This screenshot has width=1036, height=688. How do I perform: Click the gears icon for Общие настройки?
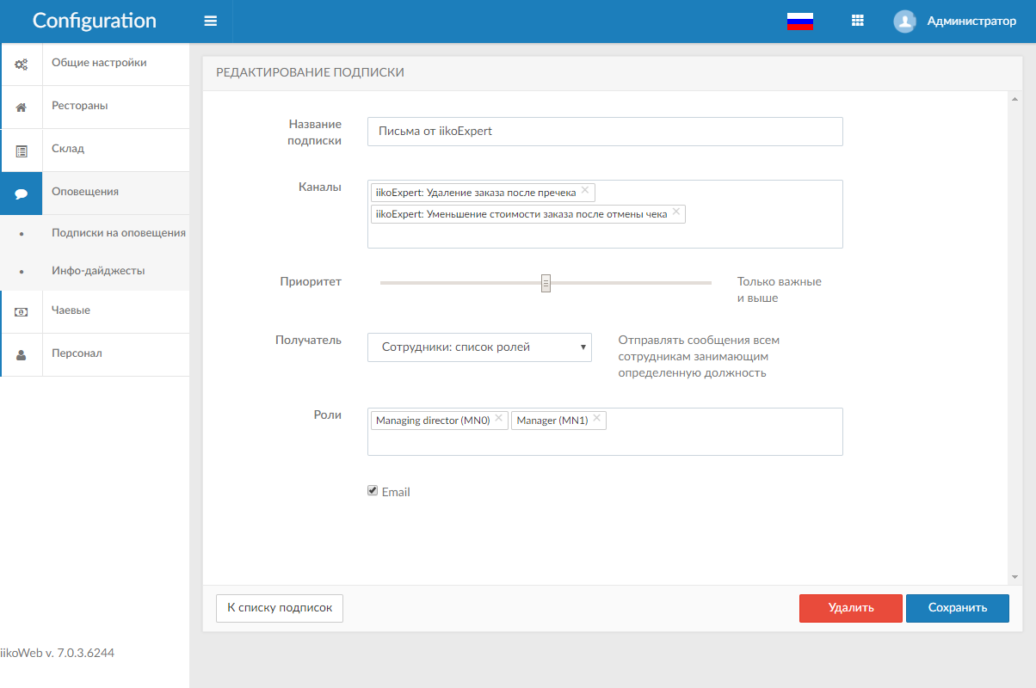coord(22,64)
